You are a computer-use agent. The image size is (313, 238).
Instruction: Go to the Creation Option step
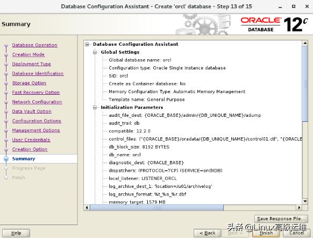click(30, 149)
